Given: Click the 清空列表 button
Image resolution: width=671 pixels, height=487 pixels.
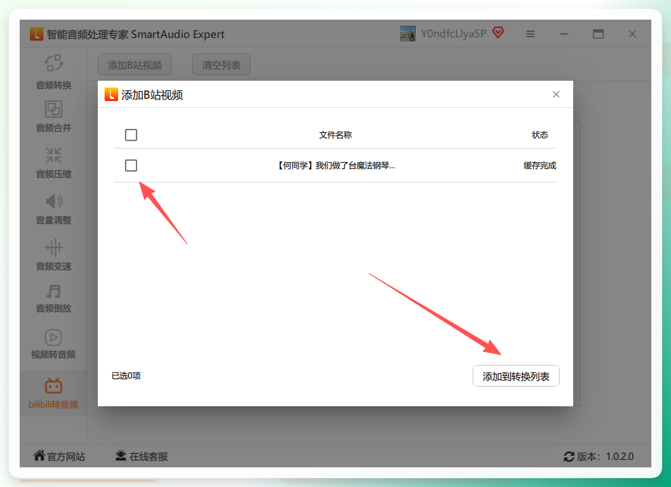Looking at the screenshot, I should (221, 65).
